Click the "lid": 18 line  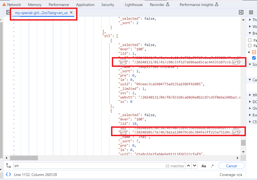tap(128, 123)
